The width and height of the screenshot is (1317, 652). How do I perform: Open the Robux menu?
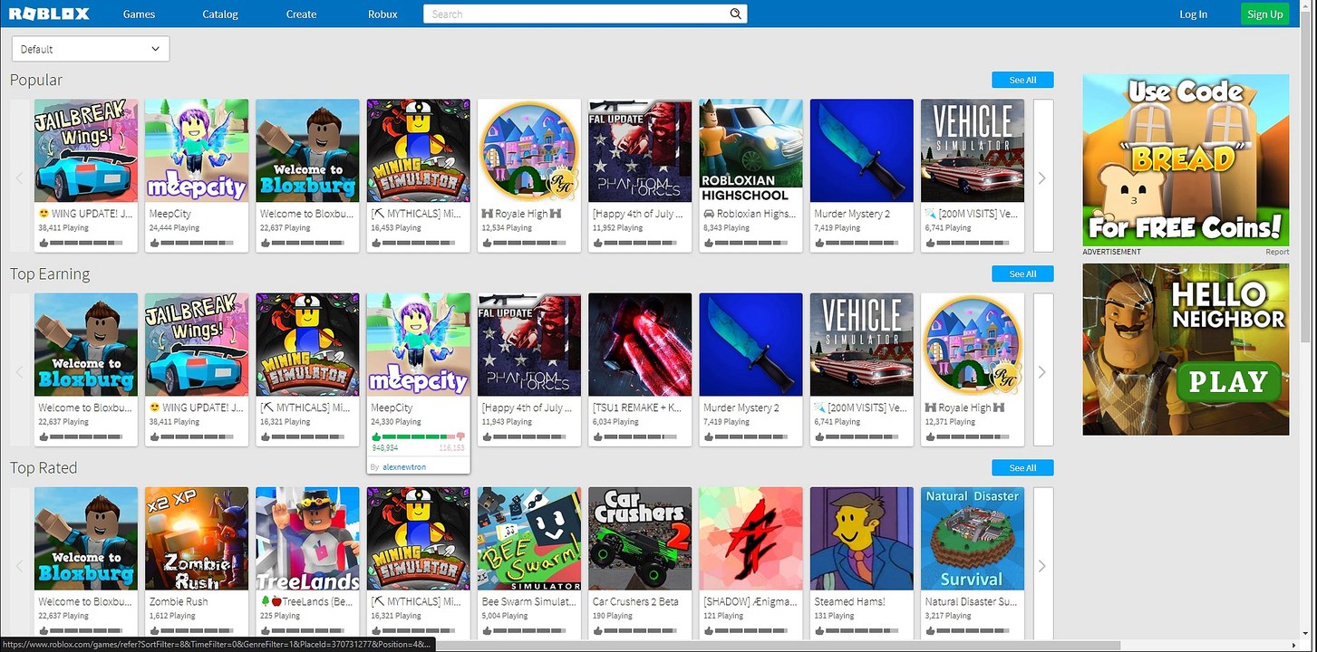[x=383, y=14]
